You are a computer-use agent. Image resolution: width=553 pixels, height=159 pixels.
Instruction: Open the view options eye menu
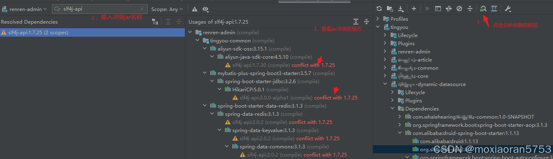click(205, 9)
